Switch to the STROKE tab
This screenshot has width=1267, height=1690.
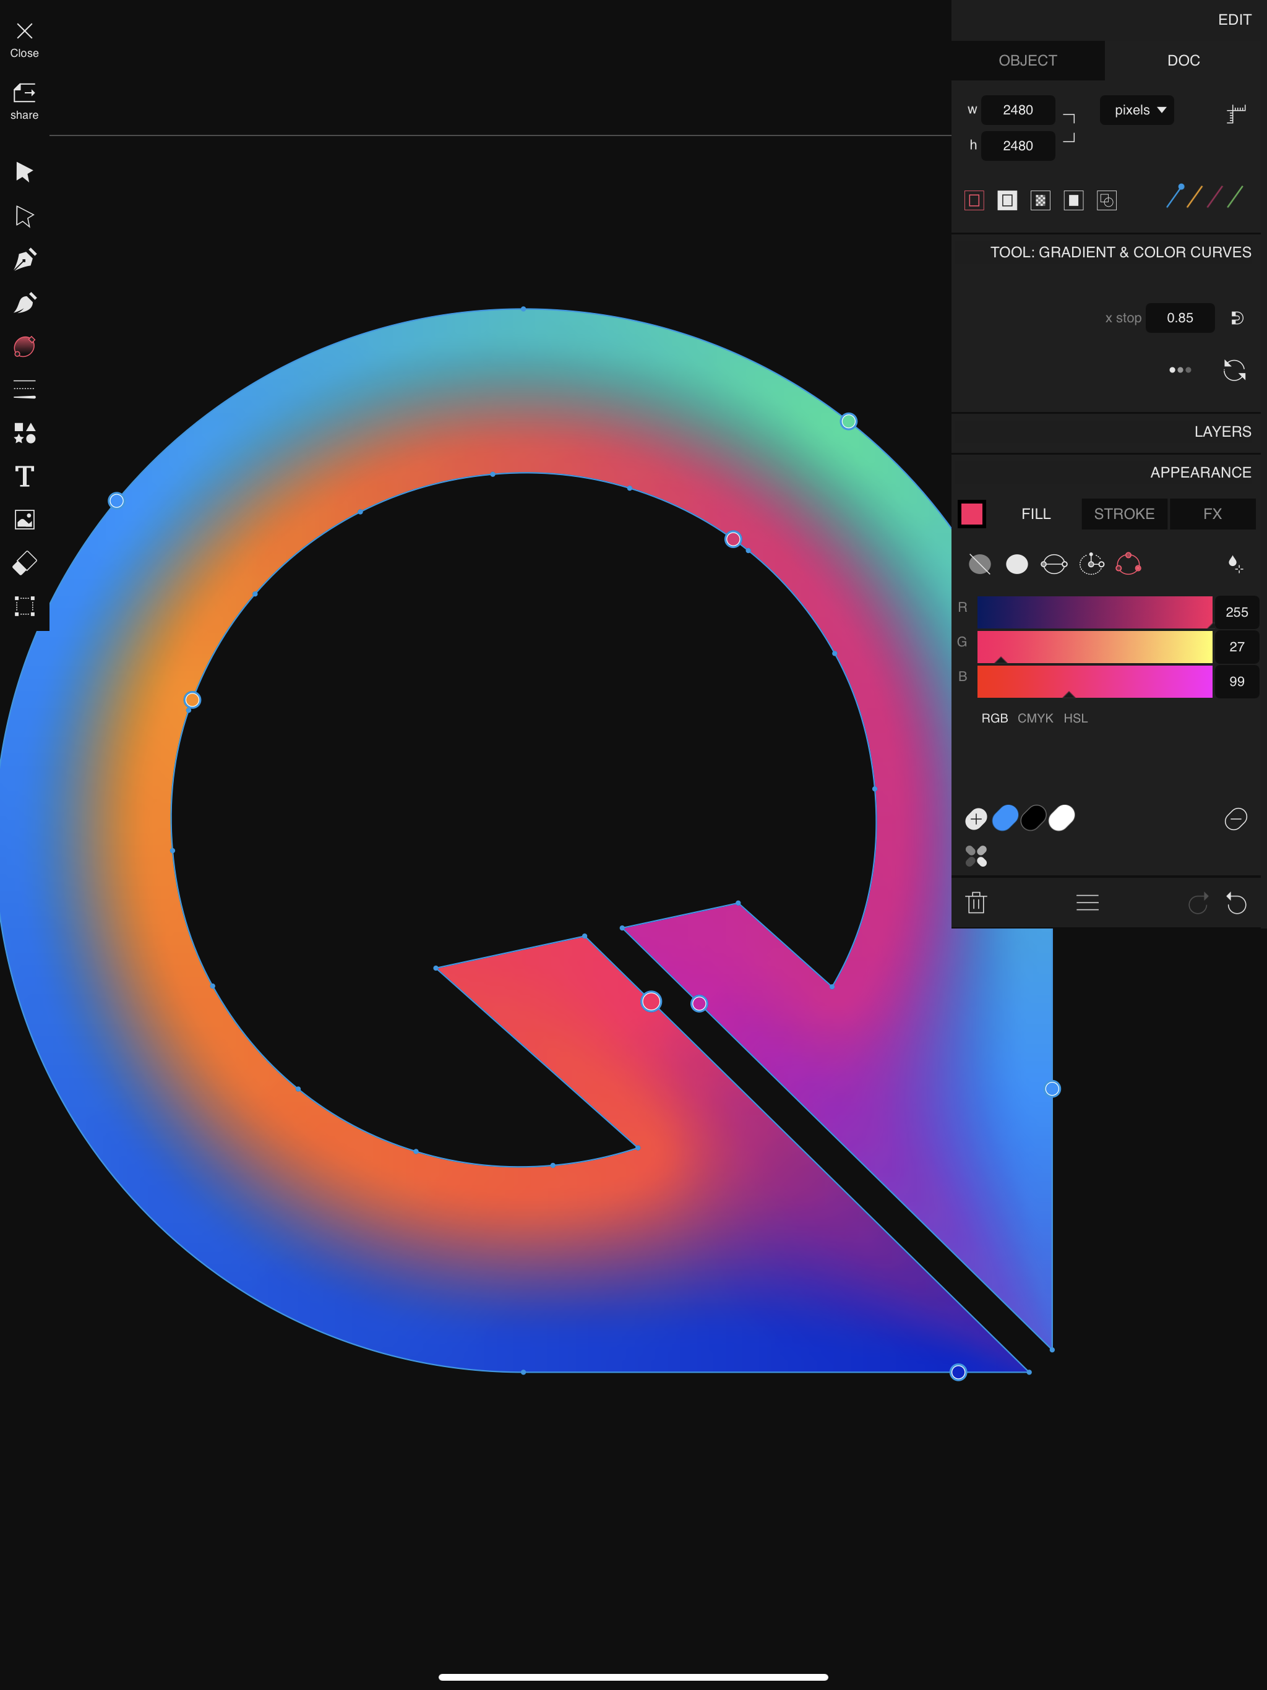pos(1123,514)
